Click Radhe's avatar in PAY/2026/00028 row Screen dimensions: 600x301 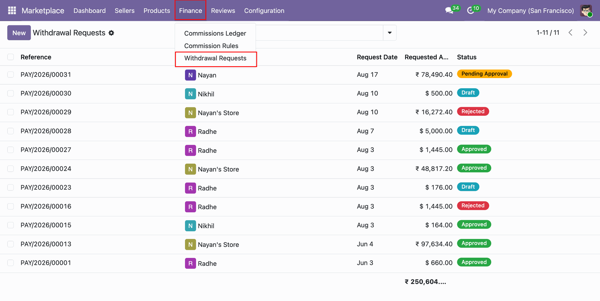[190, 131]
